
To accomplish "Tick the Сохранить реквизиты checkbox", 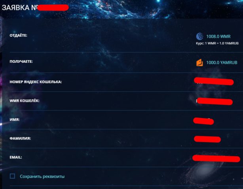I will coord(12,176).
